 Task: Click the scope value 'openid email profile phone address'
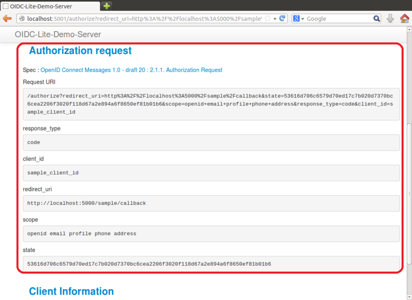pos(82,233)
